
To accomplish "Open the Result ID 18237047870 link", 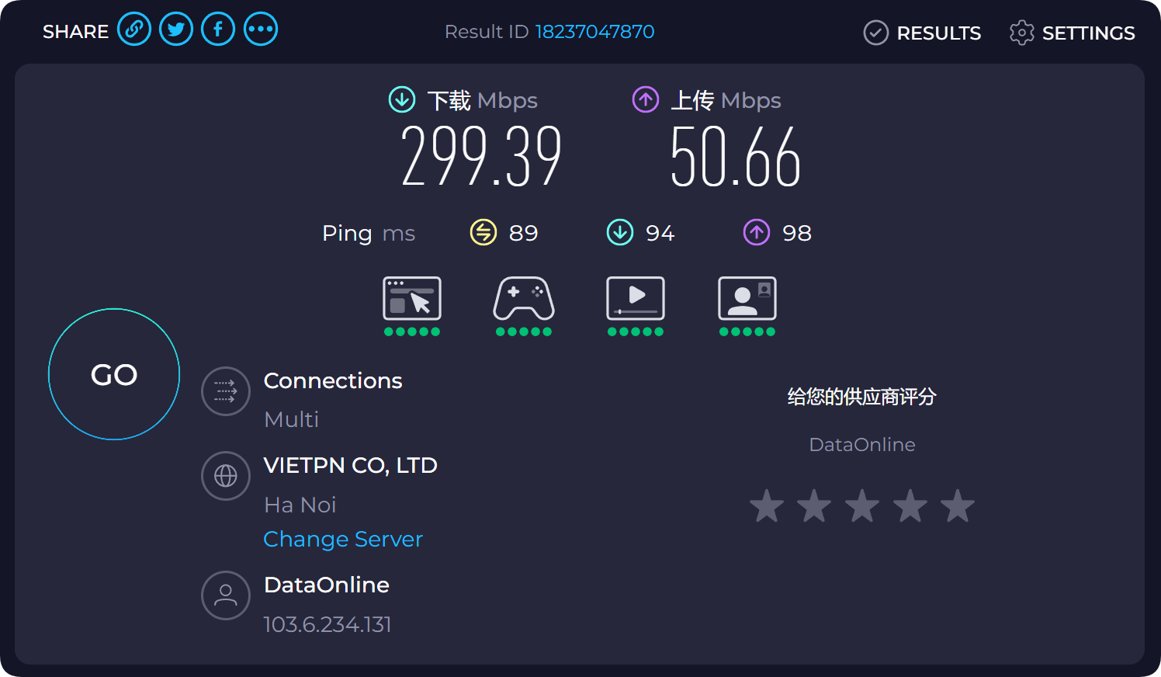I will click(x=594, y=32).
